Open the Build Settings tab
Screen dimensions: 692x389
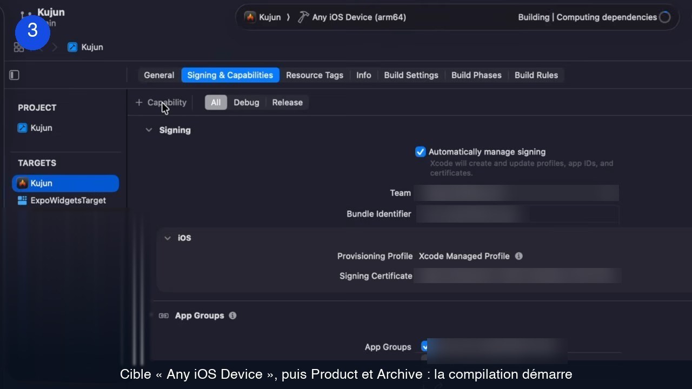(x=411, y=75)
